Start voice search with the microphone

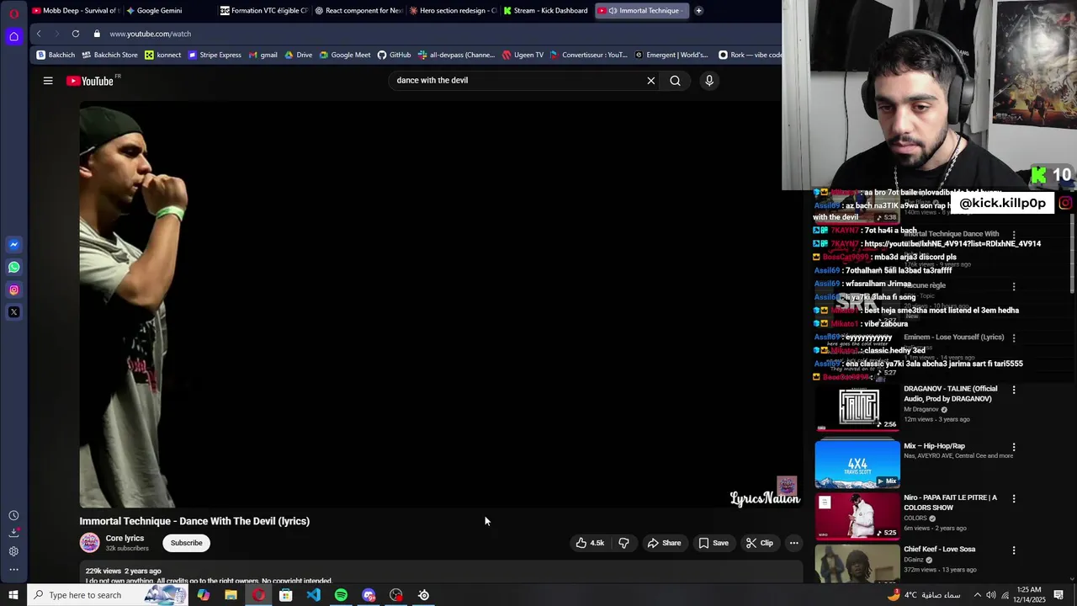pos(709,81)
